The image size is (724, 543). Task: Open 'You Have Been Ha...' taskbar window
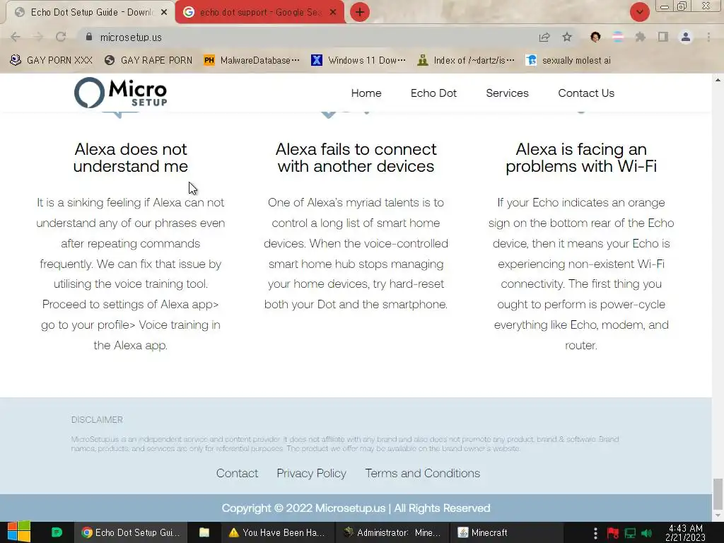tap(276, 532)
